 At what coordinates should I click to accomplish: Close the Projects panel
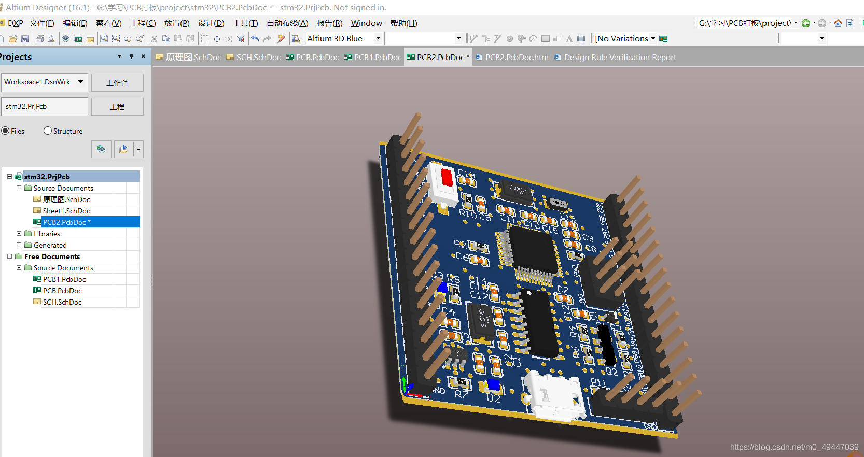pyautogui.click(x=144, y=56)
